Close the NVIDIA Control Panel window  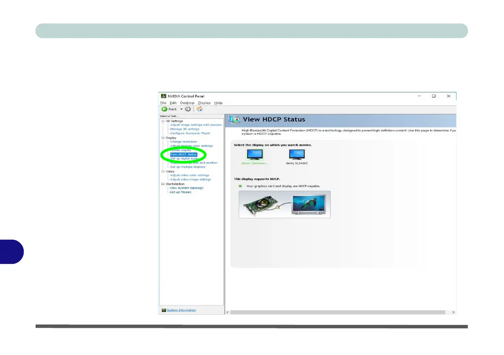click(x=449, y=96)
